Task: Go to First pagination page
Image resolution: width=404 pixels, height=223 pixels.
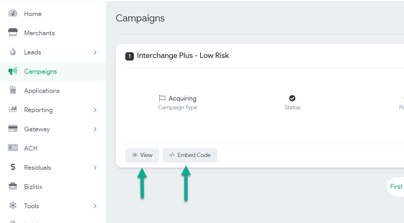Action: (x=396, y=186)
